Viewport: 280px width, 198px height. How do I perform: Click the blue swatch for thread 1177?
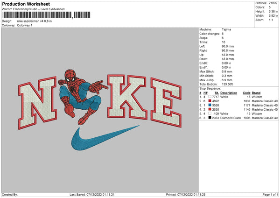coord(210,105)
